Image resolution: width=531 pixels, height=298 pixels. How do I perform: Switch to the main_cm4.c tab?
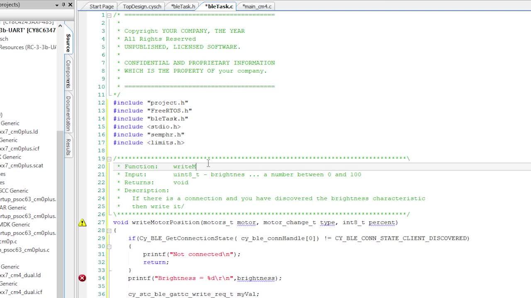[257, 6]
